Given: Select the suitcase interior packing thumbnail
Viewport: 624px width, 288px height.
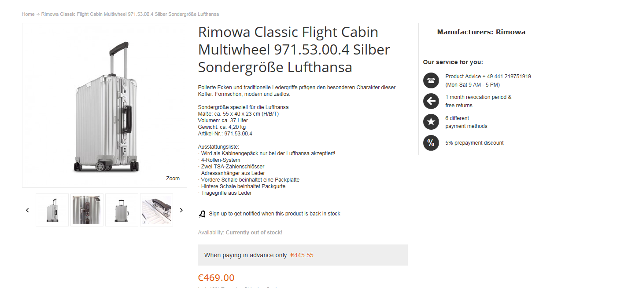Looking at the screenshot, I should pyautogui.click(x=156, y=210).
